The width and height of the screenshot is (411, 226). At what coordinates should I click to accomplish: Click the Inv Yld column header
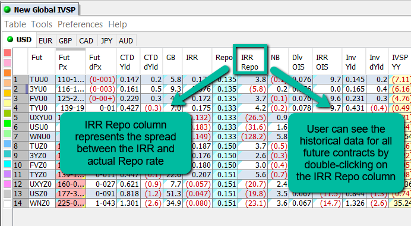pyautogui.click(x=354, y=62)
